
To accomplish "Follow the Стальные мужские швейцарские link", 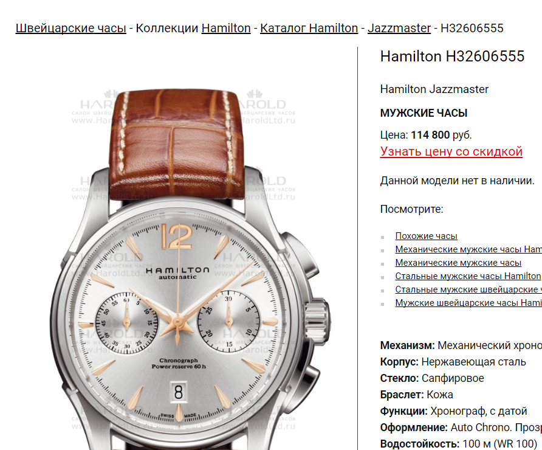I will pyautogui.click(x=468, y=289).
